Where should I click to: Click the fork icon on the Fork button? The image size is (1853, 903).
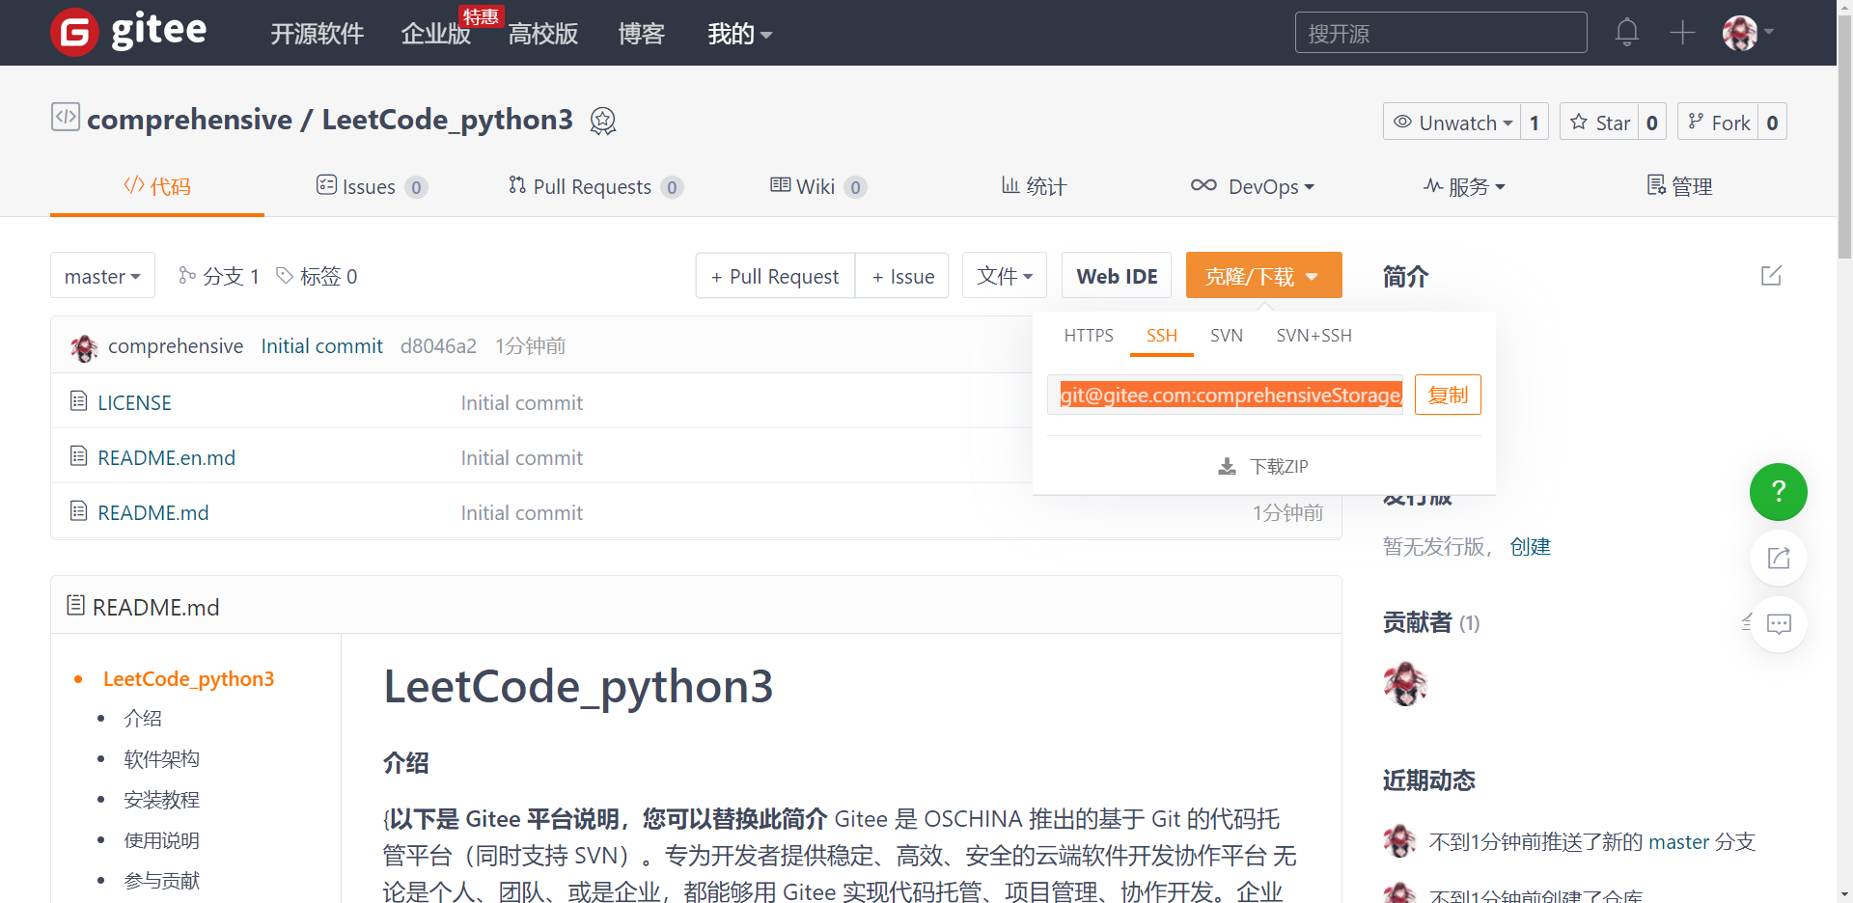point(1696,122)
